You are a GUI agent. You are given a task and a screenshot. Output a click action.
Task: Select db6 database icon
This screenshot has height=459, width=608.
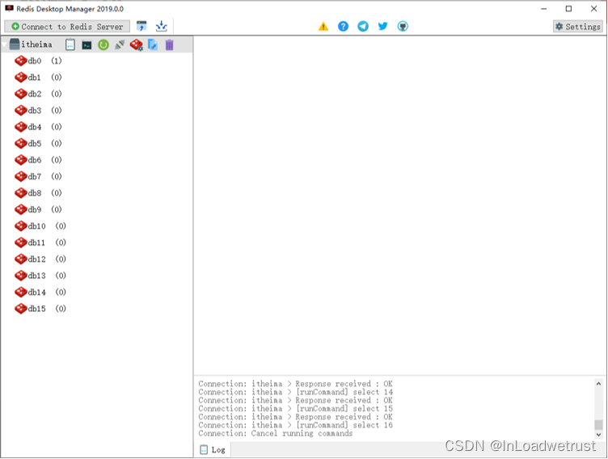click(x=20, y=160)
